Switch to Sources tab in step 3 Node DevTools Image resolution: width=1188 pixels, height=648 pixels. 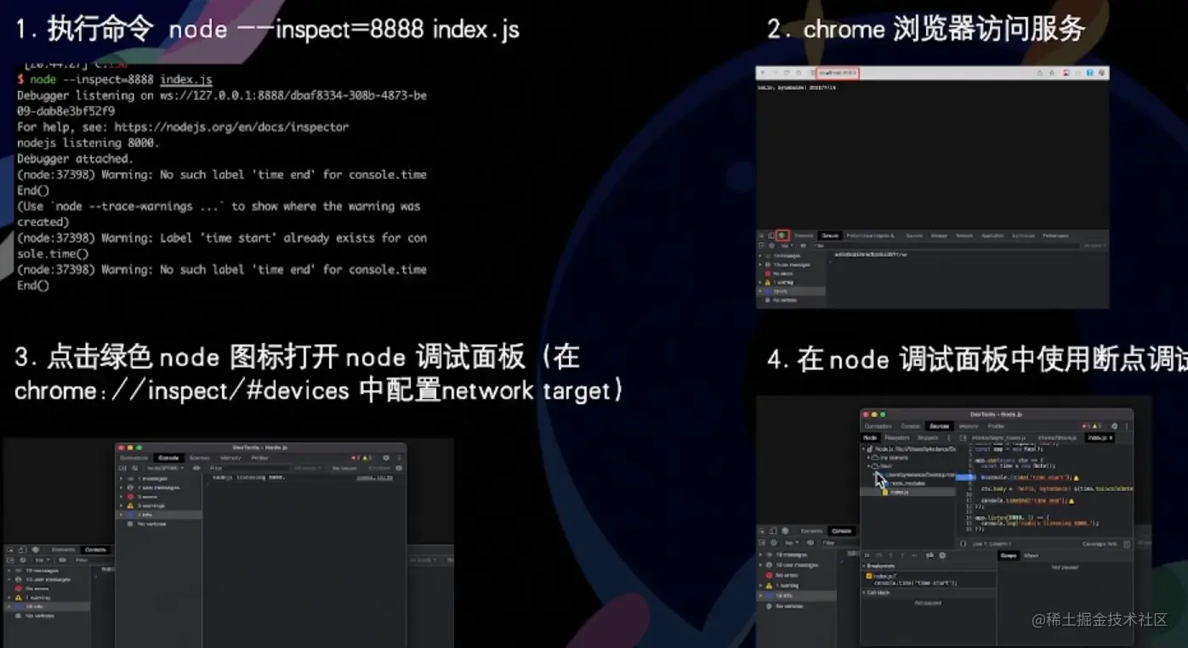(199, 458)
